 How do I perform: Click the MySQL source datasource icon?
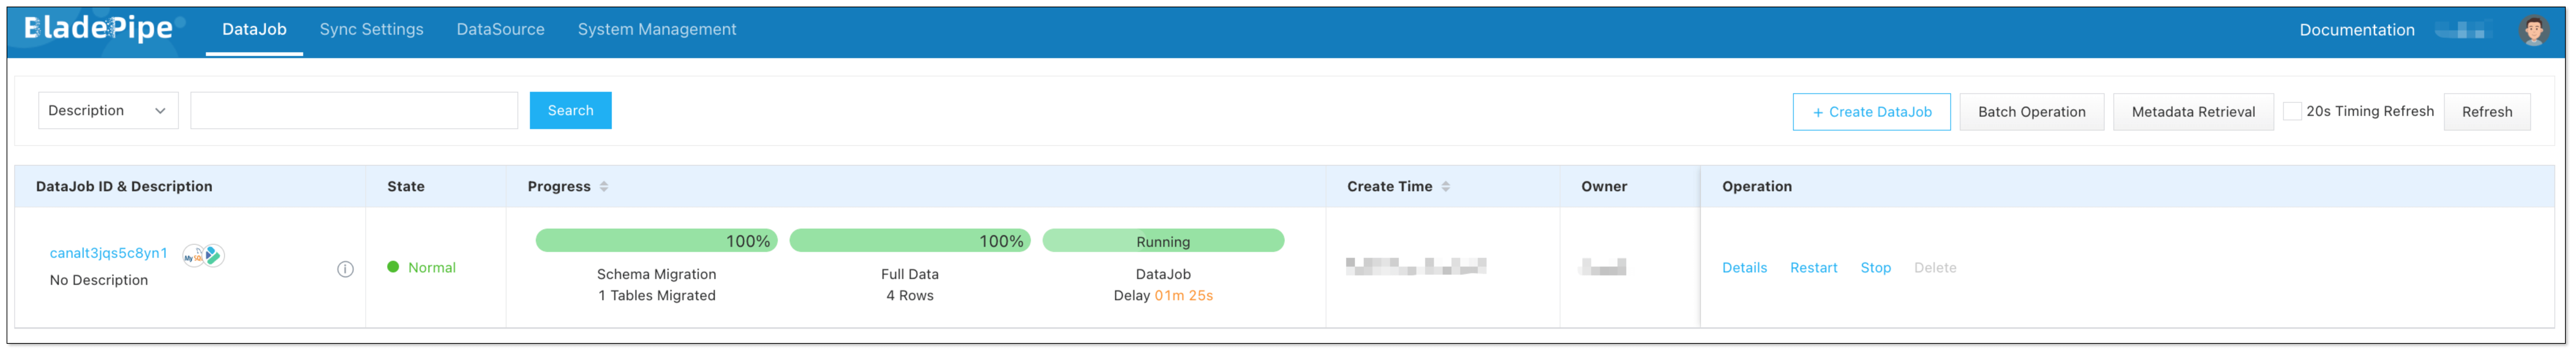(x=193, y=255)
